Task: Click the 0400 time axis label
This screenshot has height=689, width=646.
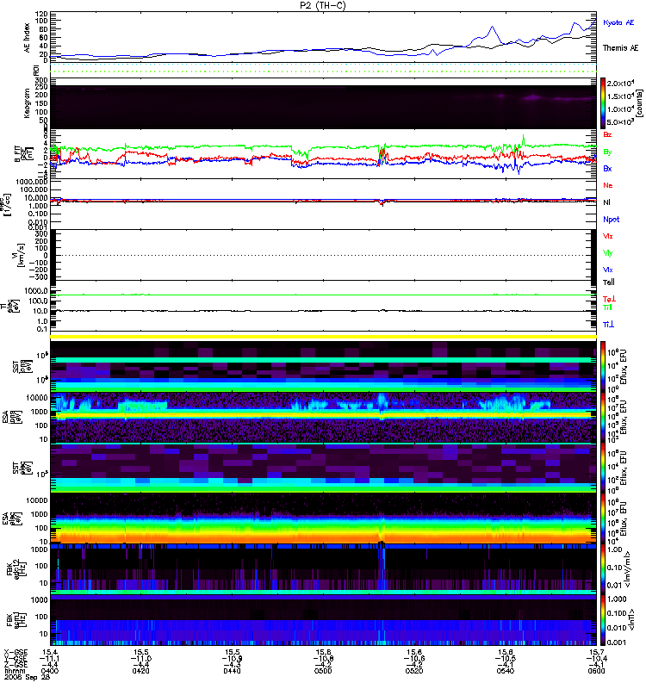Action: click(x=50, y=671)
